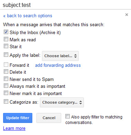Go back to search options
Screen dimensions: 131x135
28,16
